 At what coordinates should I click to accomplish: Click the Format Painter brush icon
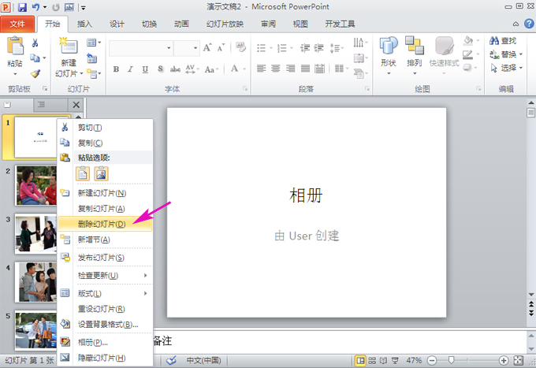click(35, 73)
